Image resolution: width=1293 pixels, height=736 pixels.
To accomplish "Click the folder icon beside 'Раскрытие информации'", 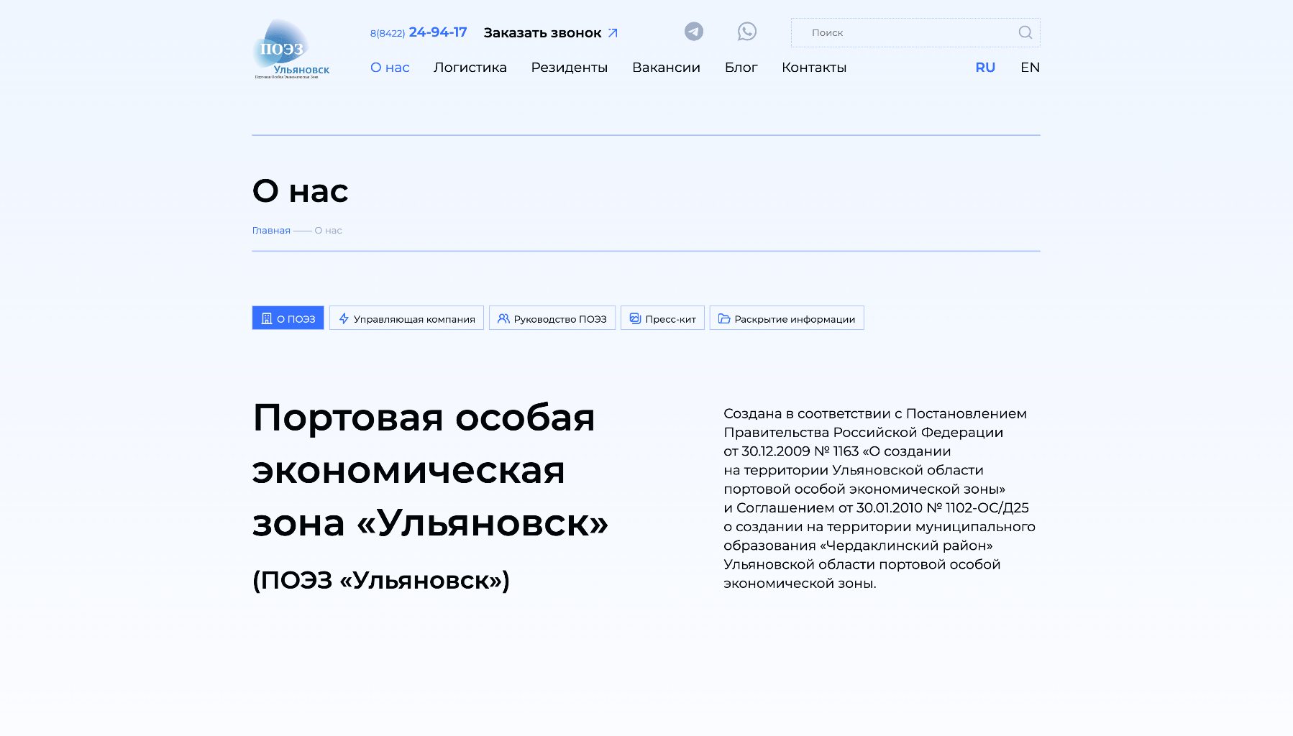I will click(x=724, y=318).
